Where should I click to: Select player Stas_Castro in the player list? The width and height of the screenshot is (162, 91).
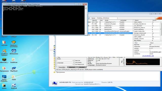coord(147,22)
